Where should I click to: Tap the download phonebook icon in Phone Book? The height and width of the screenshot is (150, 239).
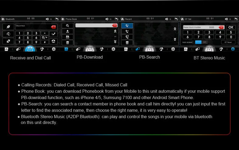68,31
